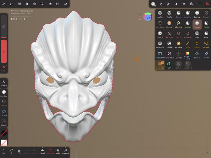Toggle Suavizar on the left bar
The height and width of the screenshot is (158, 211).
coord(4,93)
